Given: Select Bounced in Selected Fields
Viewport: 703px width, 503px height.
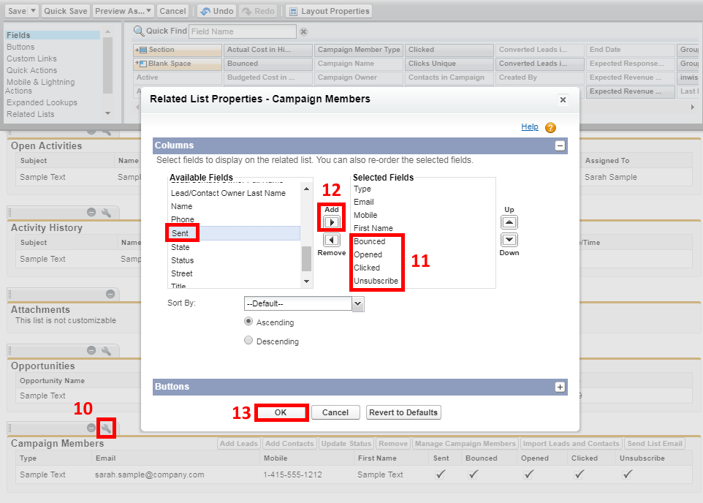Looking at the screenshot, I should (x=370, y=241).
